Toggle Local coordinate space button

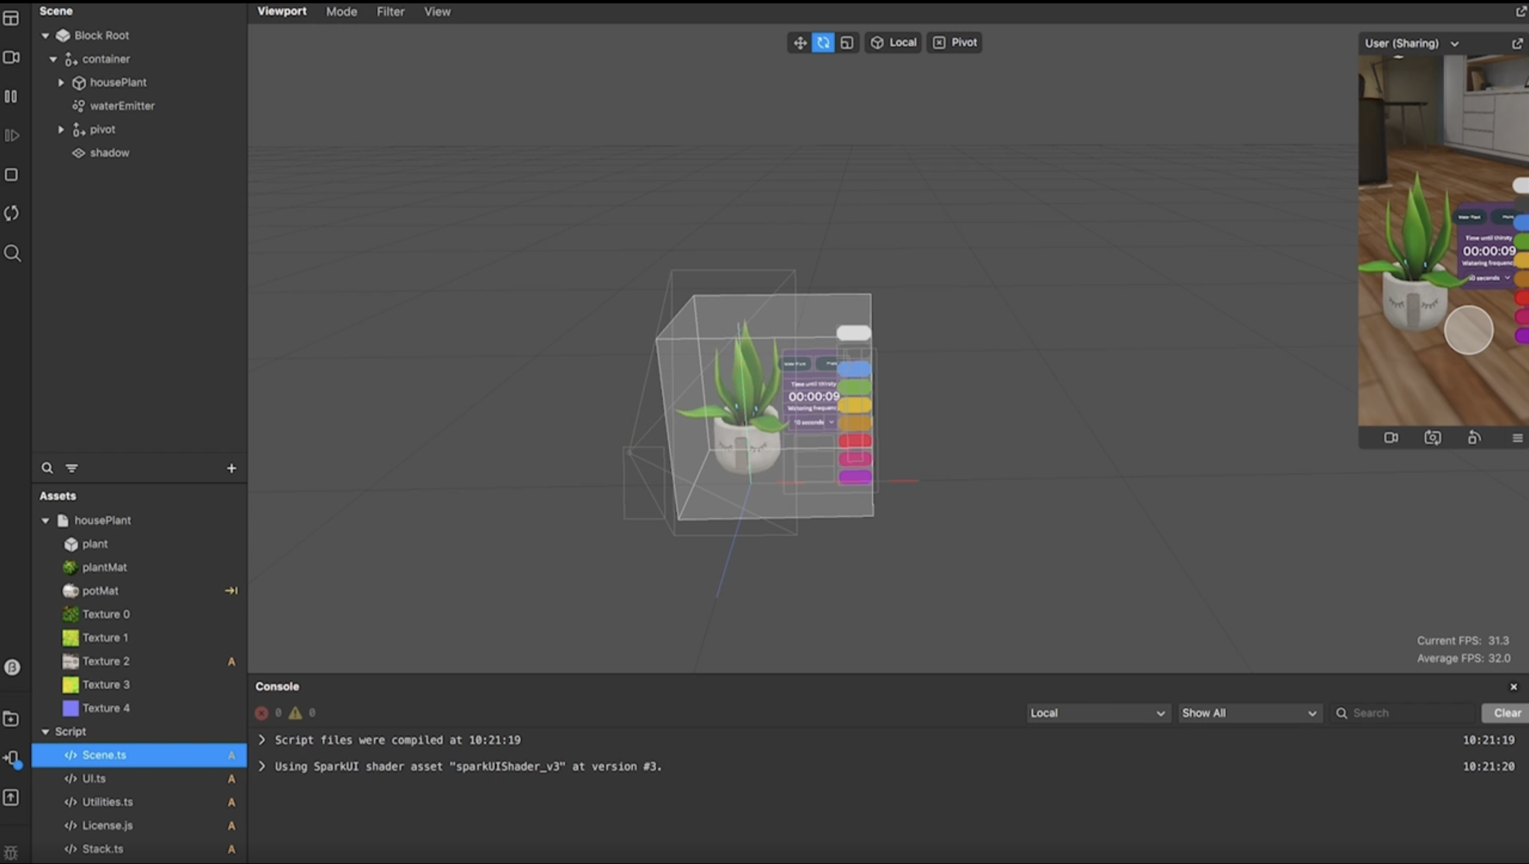click(893, 43)
